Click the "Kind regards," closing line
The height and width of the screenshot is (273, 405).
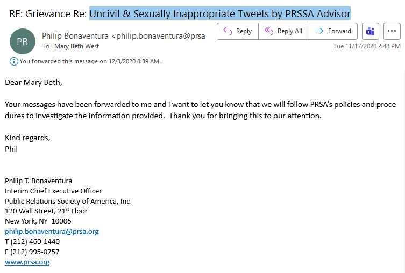click(x=27, y=138)
